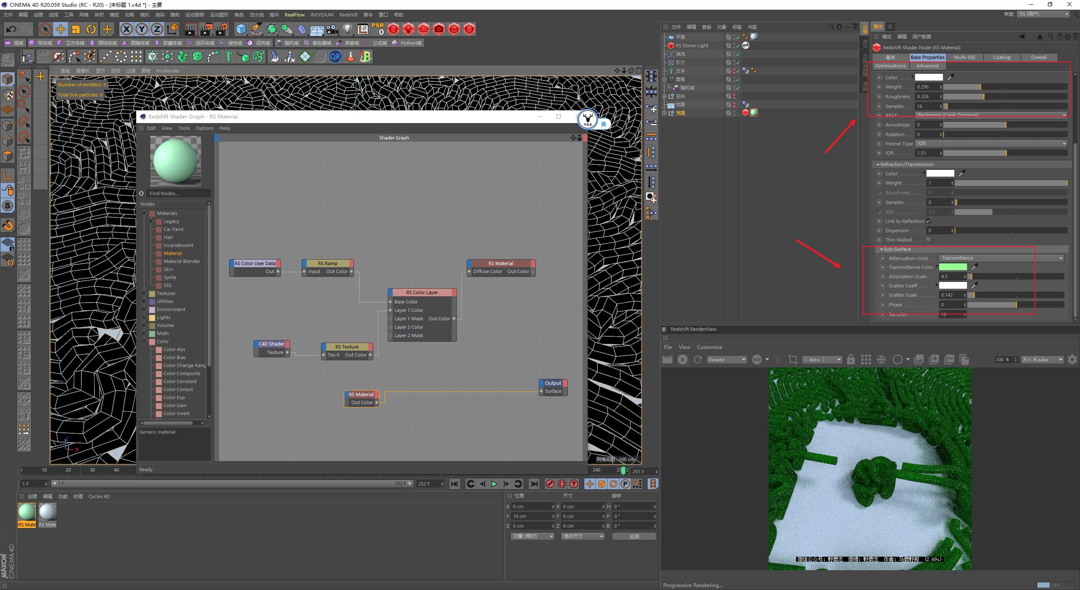Select the Rotate tool in the main toolbar

coord(91,29)
